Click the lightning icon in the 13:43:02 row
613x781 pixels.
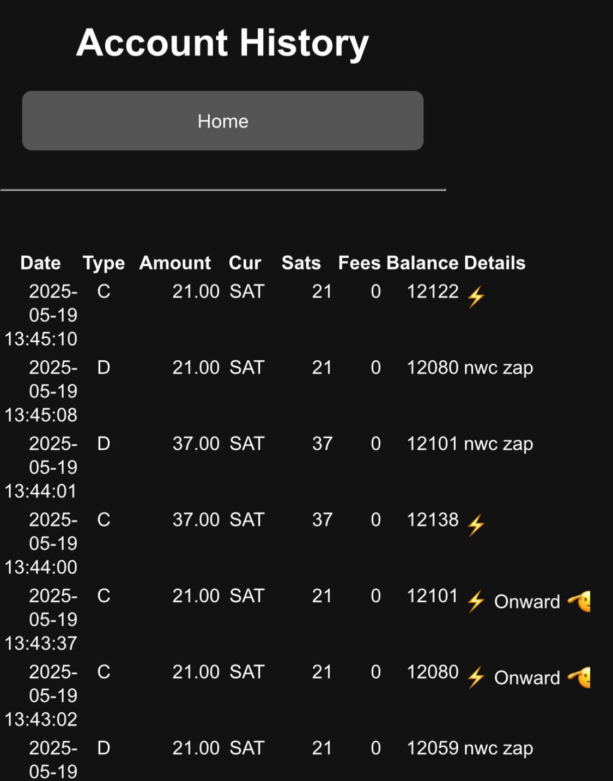coord(476,677)
